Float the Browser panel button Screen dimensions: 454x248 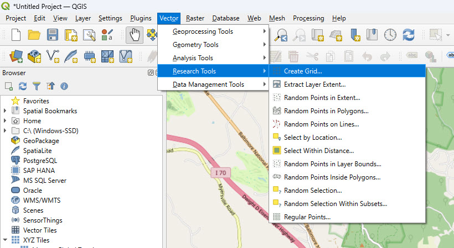[151, 73]
